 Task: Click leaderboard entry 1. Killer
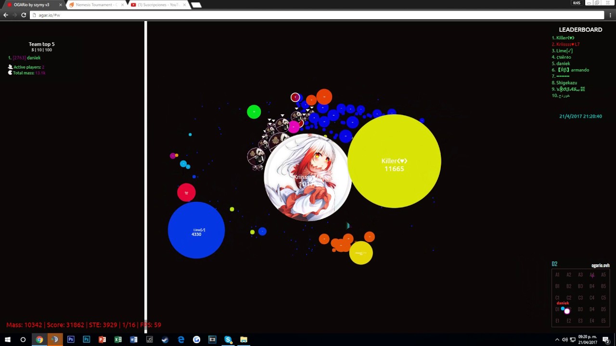563,38
